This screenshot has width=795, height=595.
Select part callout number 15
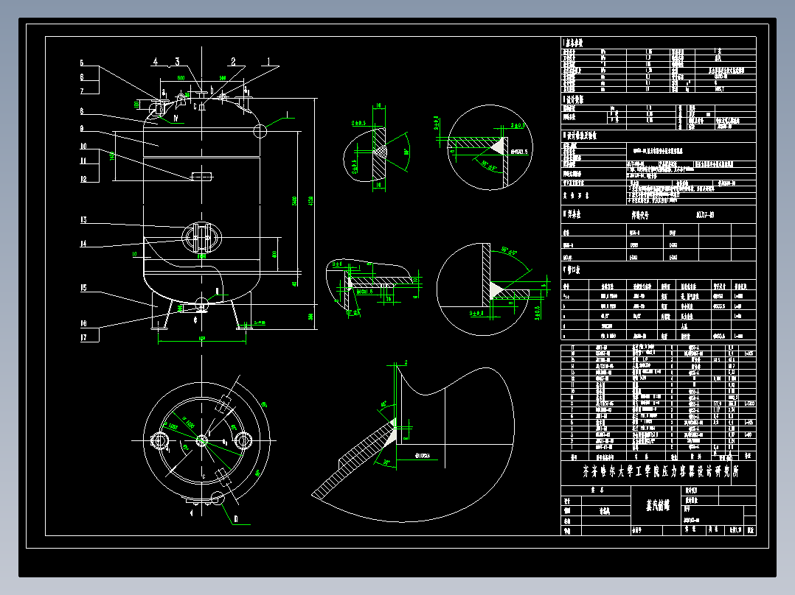click(x=83, y=288)
